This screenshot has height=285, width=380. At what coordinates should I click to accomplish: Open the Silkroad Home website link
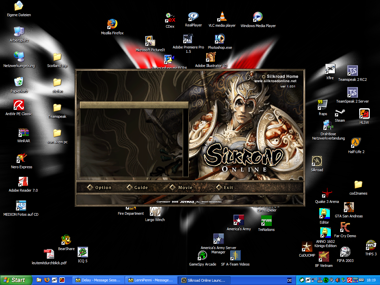(282, 77)
